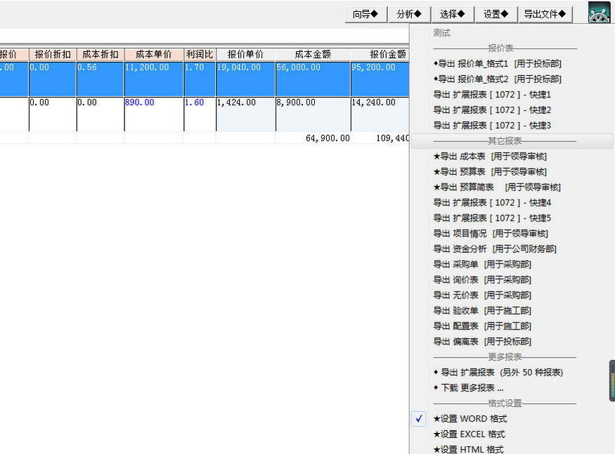
Task: Select 导出 扩展报表 [1072] - 快捷4
Action: click(x=492, y=202)
